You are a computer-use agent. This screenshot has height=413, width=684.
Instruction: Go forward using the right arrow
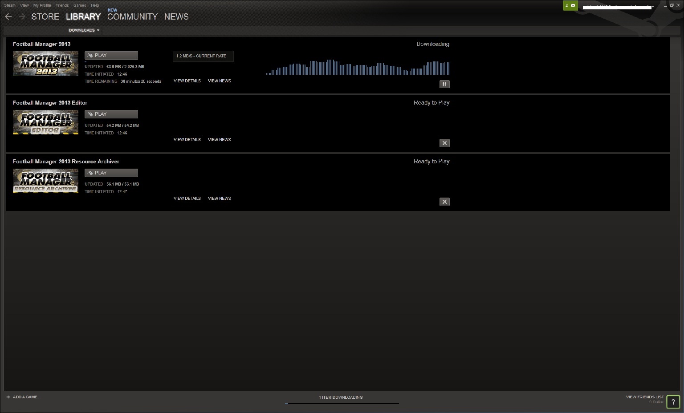coord(22,16)
